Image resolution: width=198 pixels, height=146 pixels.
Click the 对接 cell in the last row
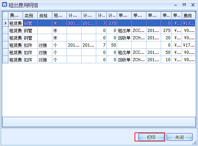[45, 60]
